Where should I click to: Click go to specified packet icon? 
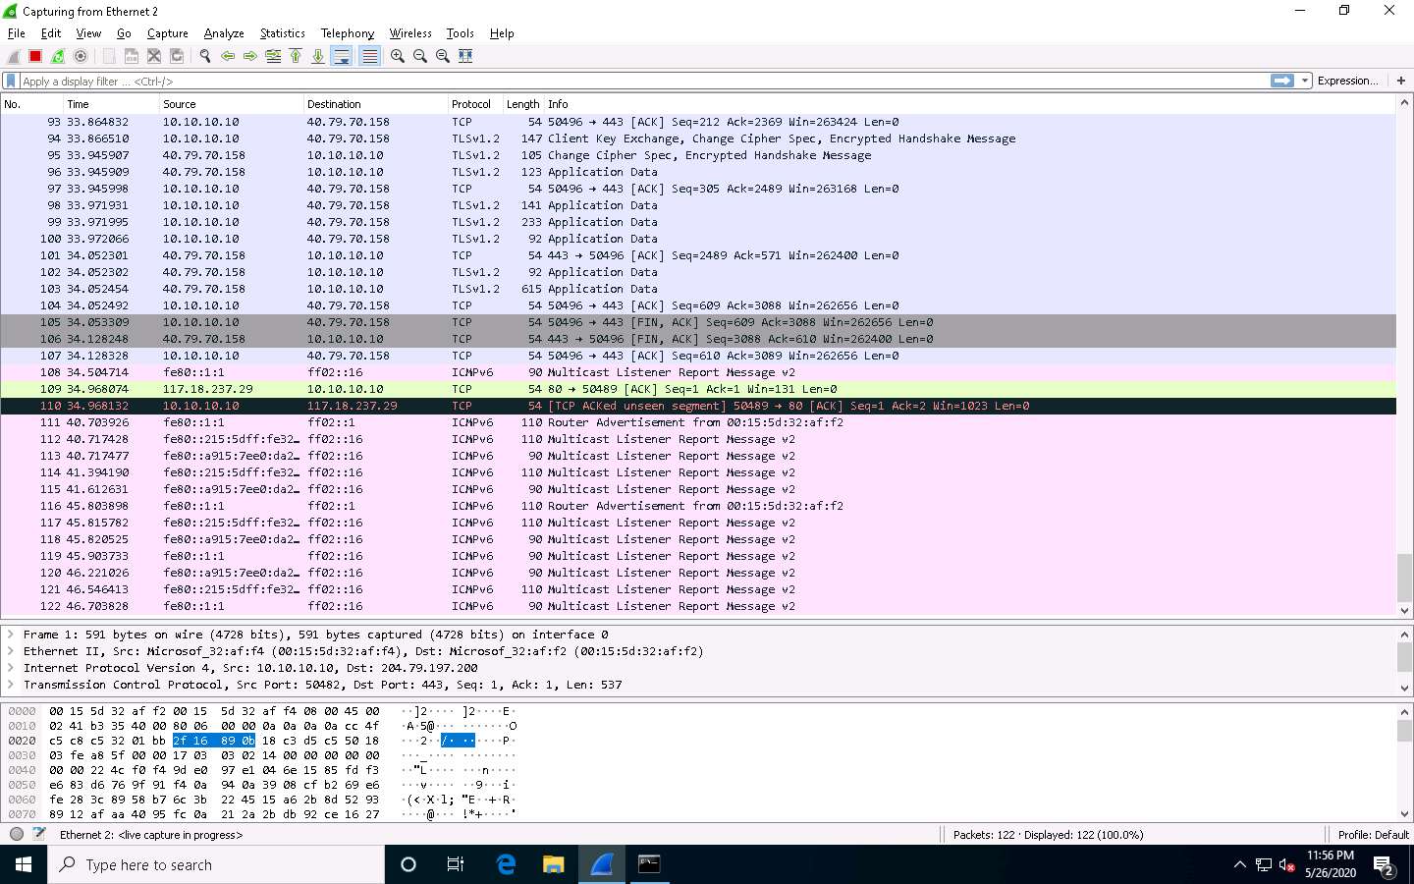coord(273,57)
